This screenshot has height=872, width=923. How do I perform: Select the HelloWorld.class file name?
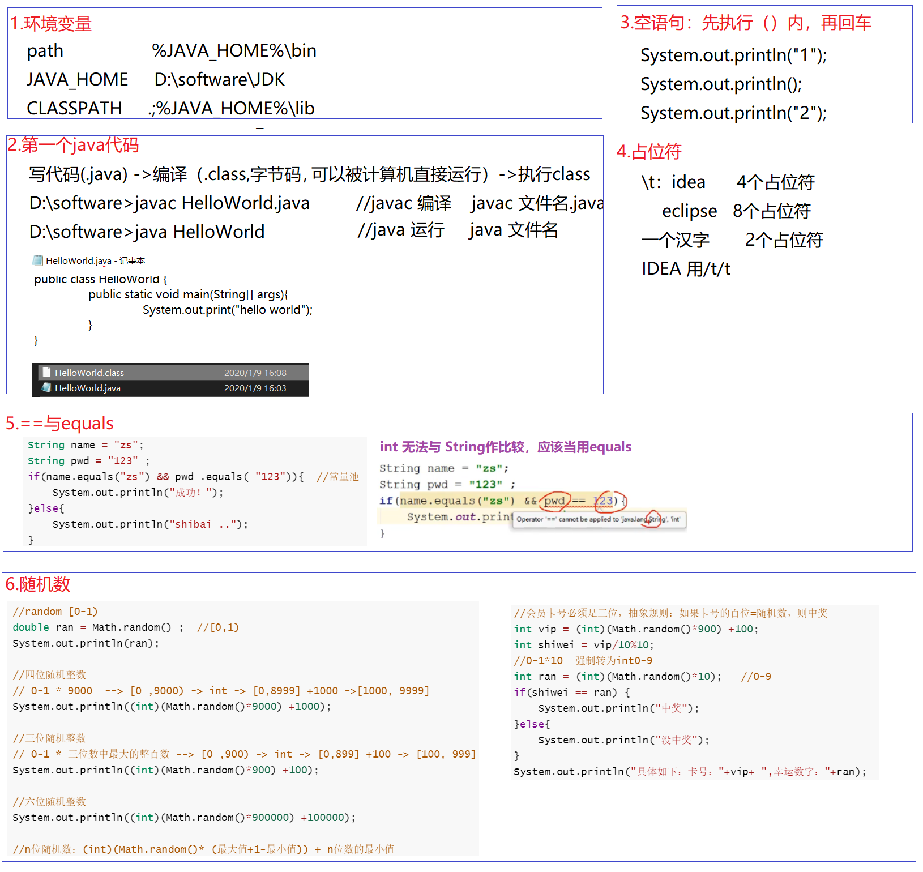coord(89,373)
